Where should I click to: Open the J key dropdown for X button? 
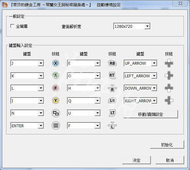tap(27, 63)
